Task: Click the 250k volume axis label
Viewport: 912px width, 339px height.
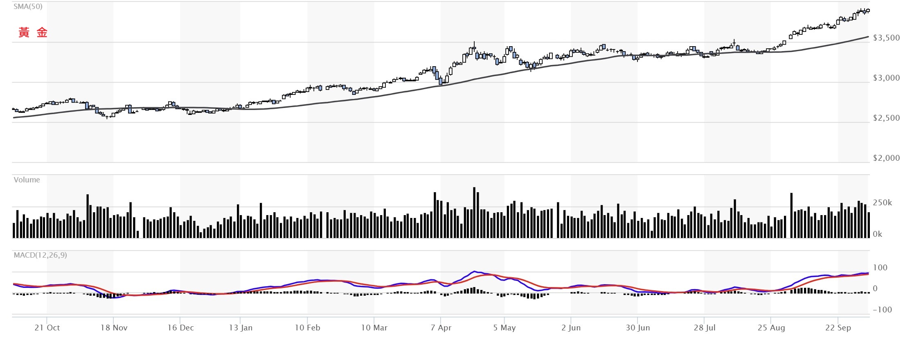Action: (882, 203)
